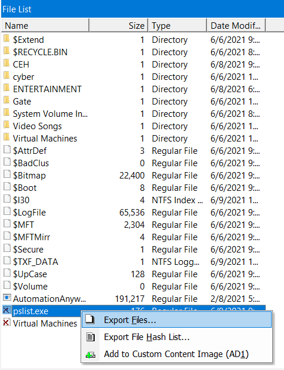This screenshot has height=370, width=284.
Task: Click the AutomationAnyw... application icon
Action: 7,298
